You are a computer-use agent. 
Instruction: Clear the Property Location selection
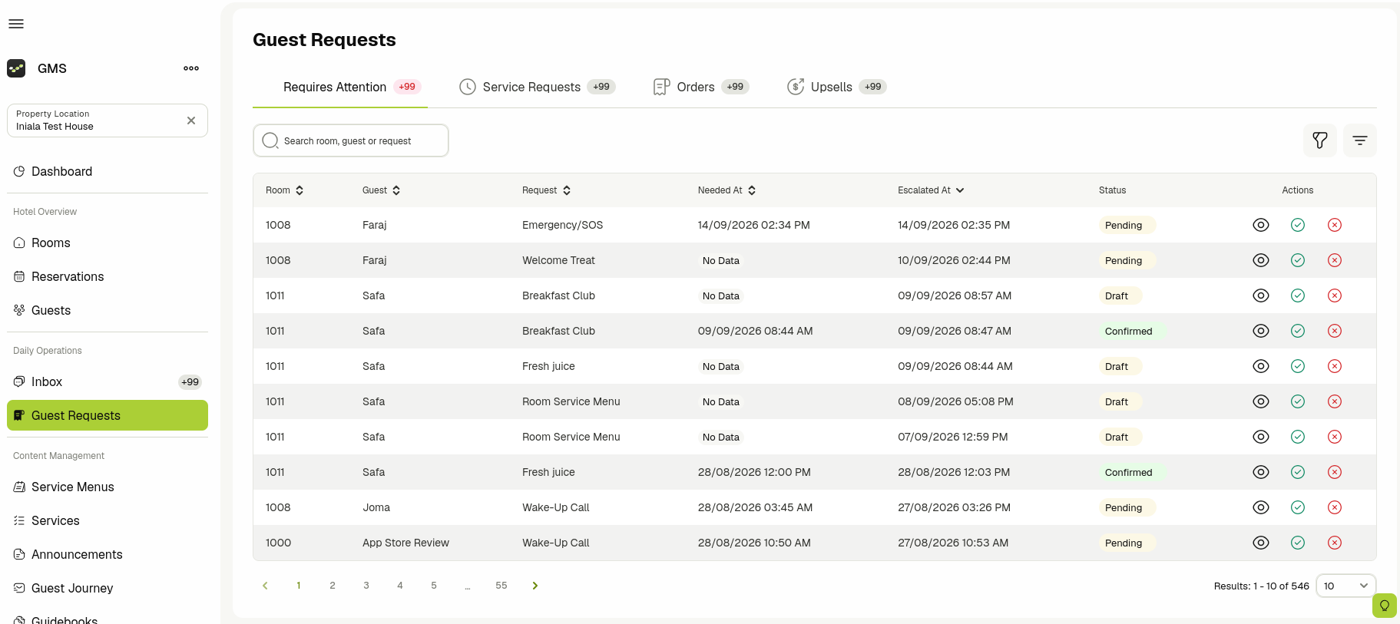tap(191, 121)
